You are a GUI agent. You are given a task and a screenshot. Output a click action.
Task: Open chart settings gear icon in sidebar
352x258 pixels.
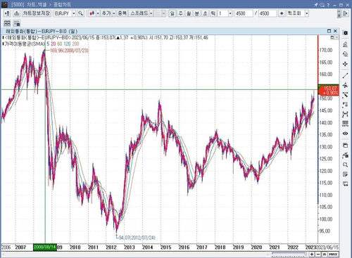(x=345, y=33)
